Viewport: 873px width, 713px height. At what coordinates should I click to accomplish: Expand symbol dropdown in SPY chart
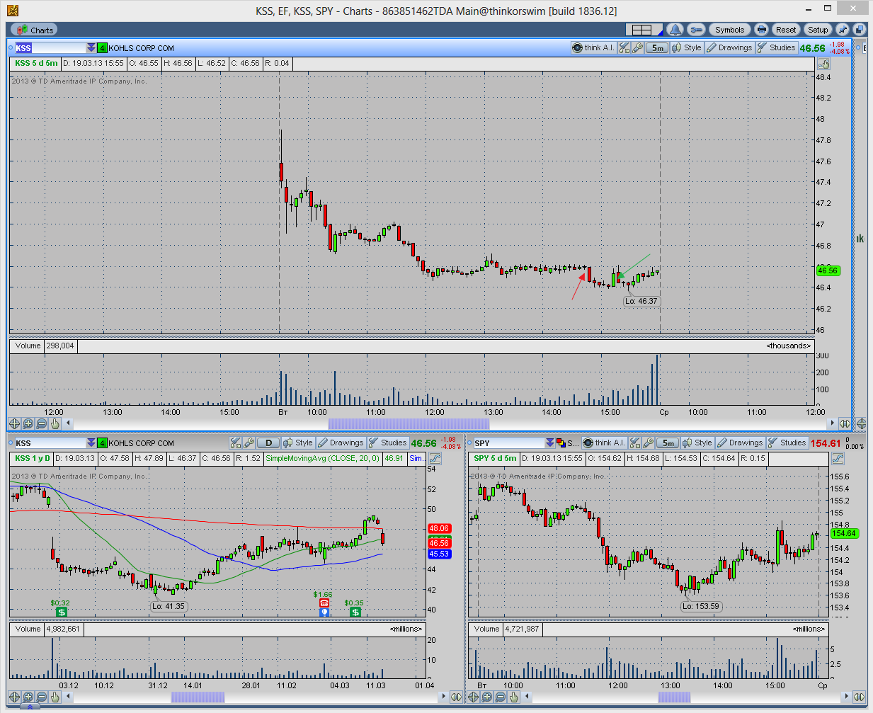[x=550, y=443]
